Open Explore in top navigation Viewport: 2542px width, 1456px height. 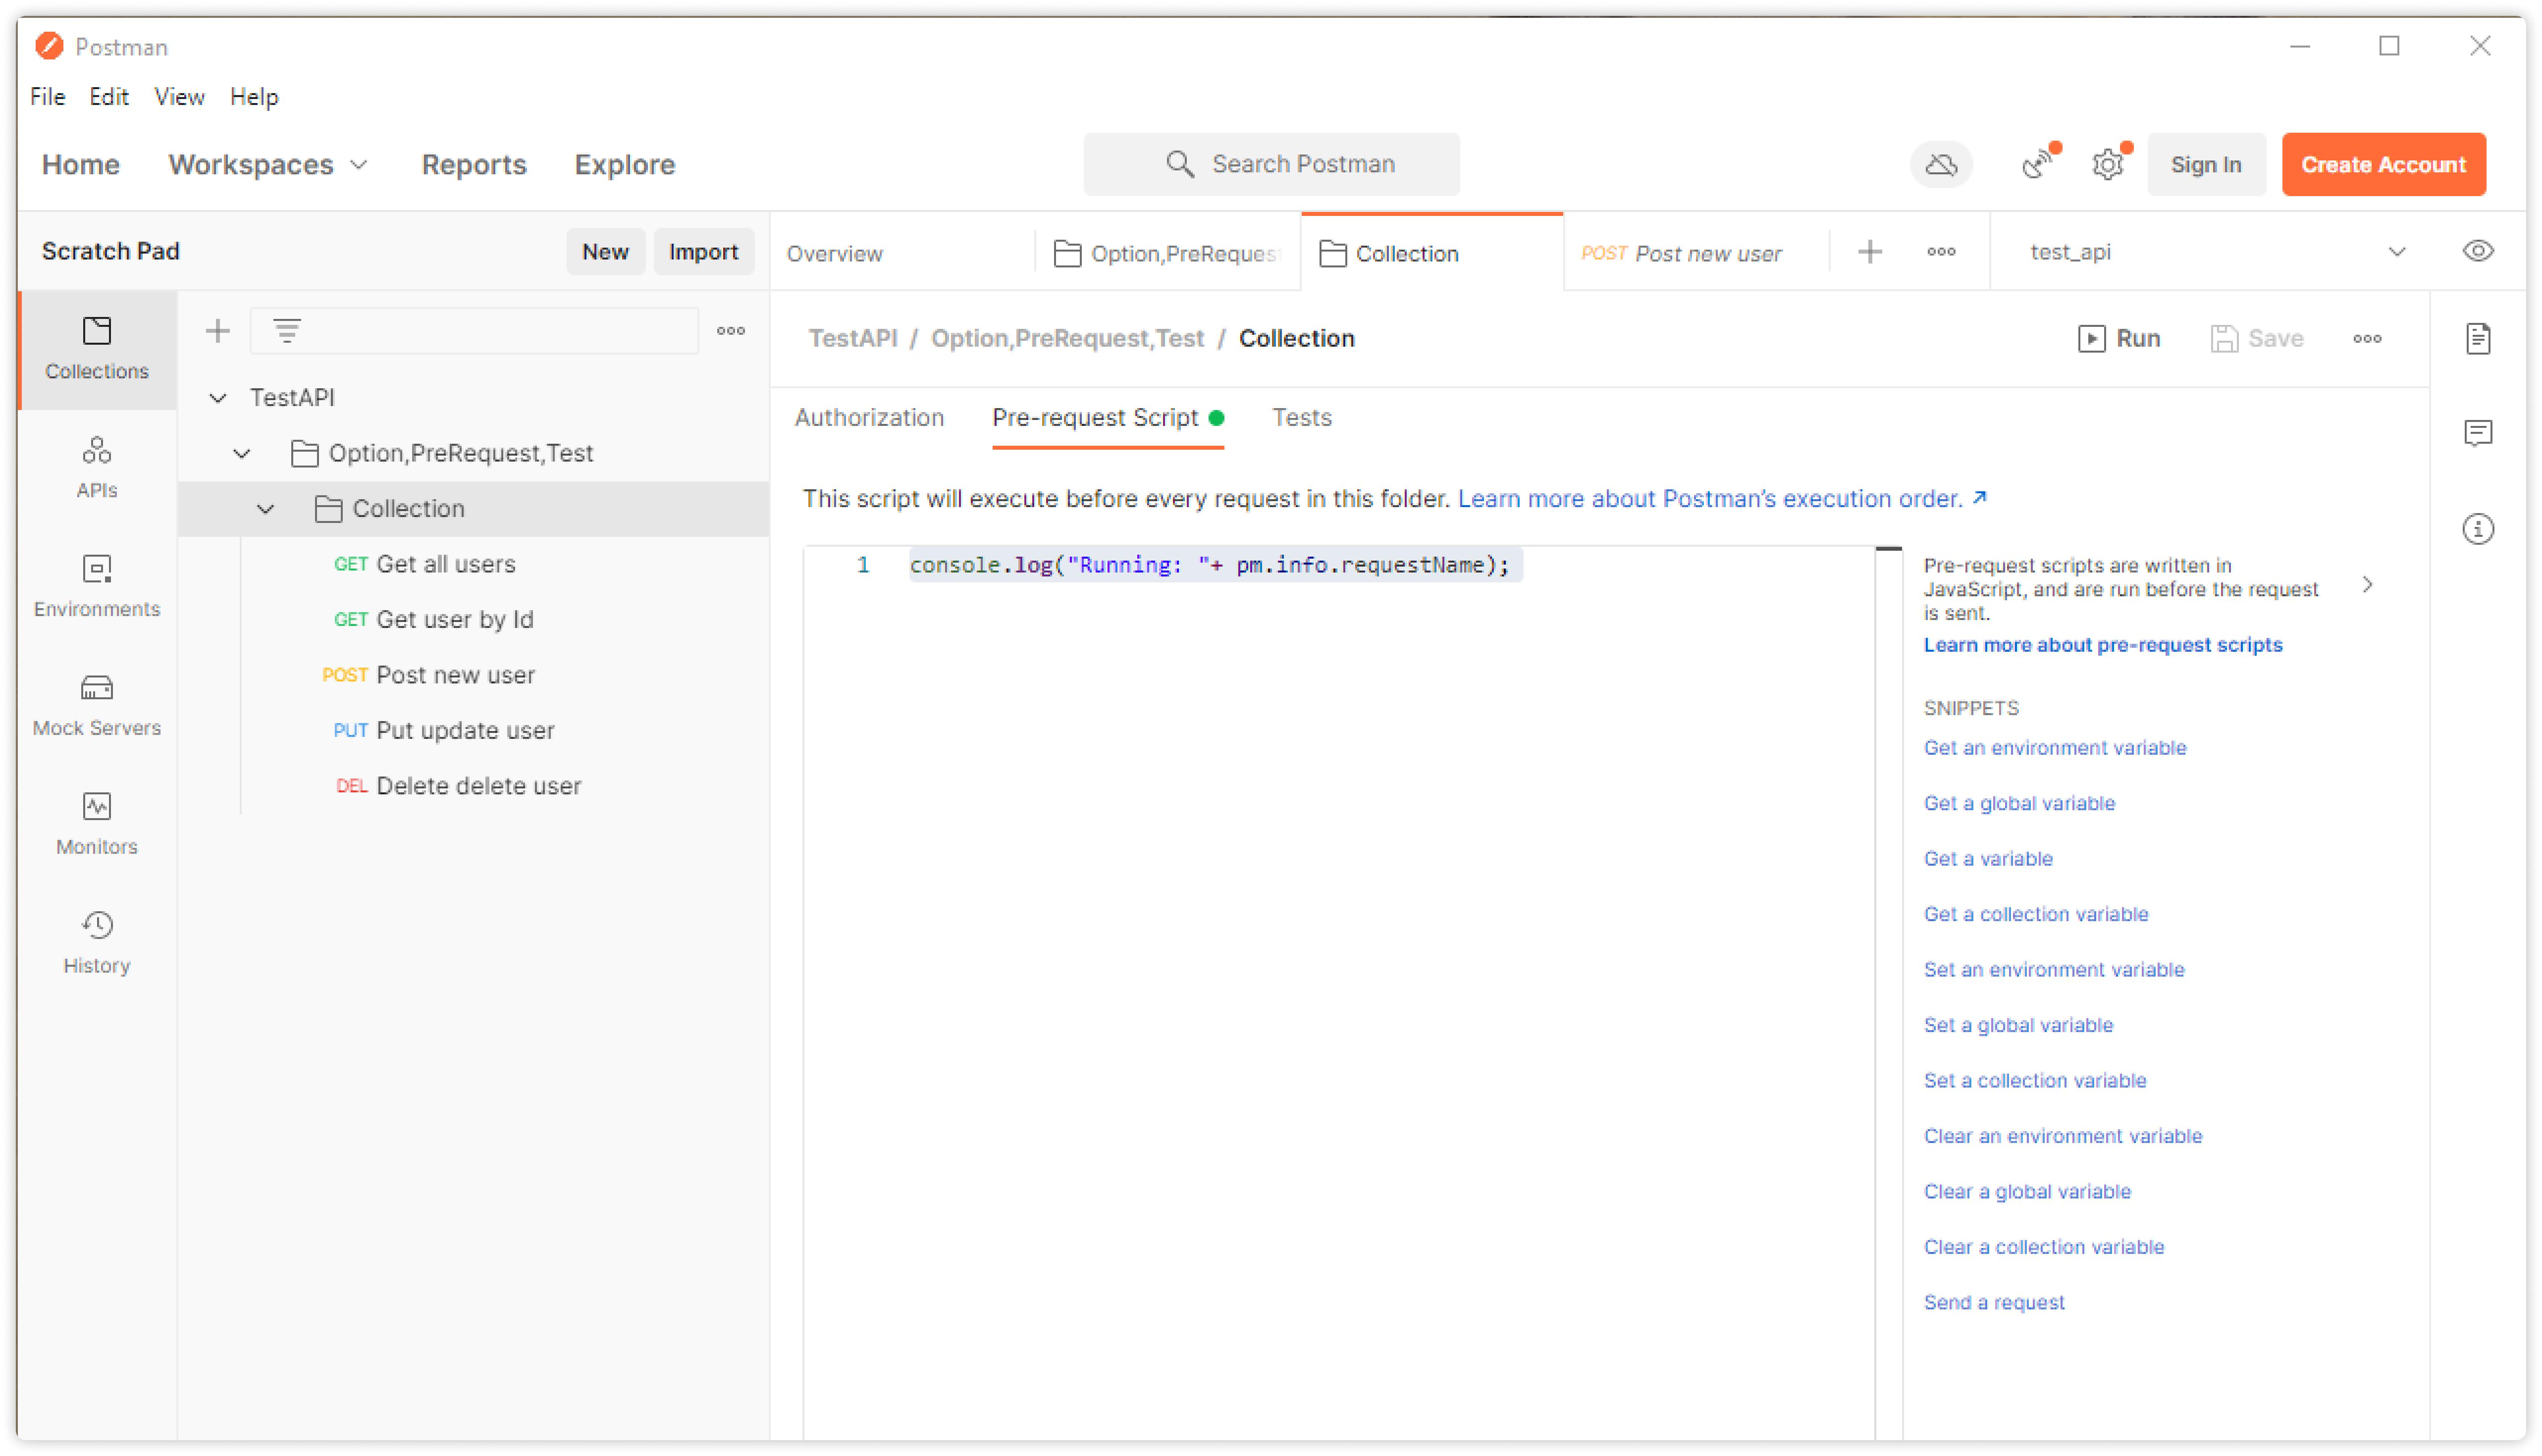(624, 164)
